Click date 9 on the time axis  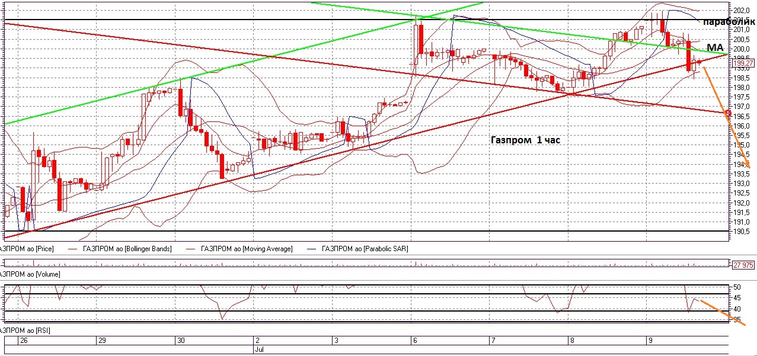[650, 341]
